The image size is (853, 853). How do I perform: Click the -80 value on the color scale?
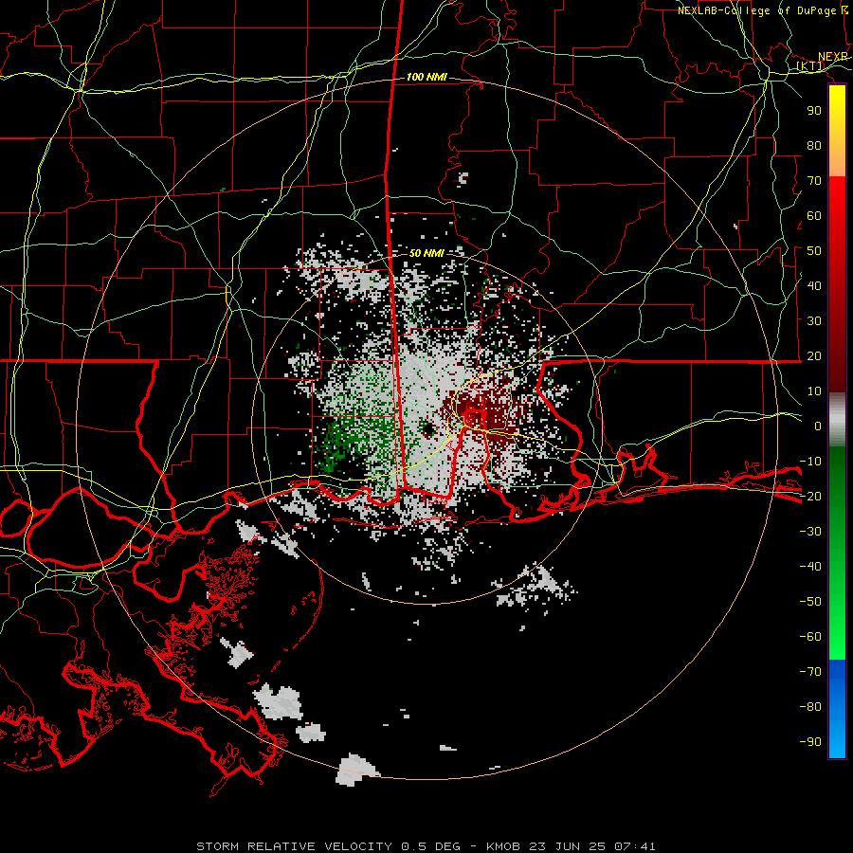(x=810, y=707)
